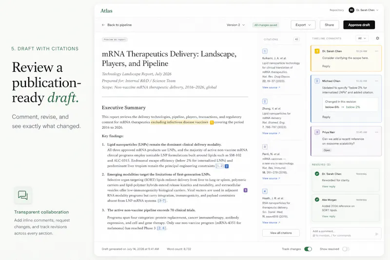Open the Repository menu item

pos(336,10)
